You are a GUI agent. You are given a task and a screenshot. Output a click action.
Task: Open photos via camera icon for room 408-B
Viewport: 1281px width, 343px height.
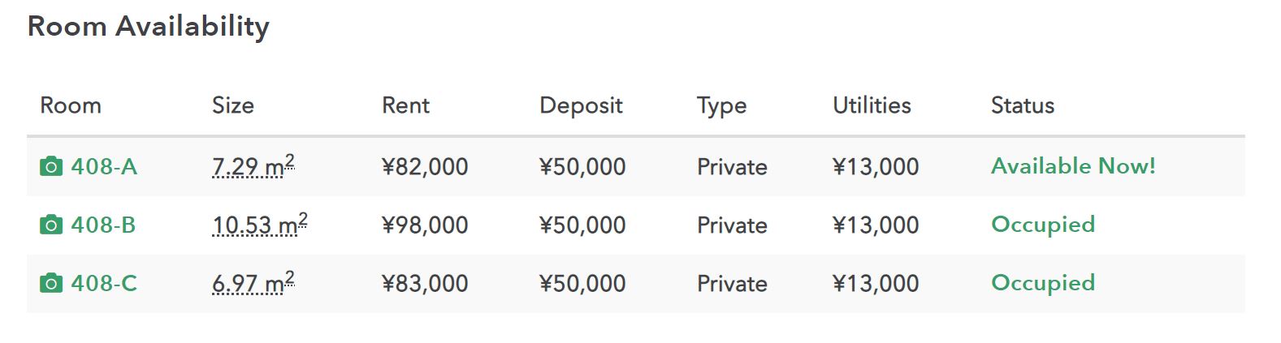[50, 225]
